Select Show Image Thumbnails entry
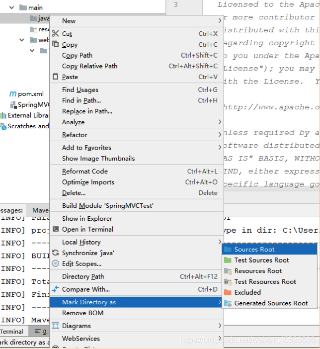The height and width of the screenshot is (349, 320). pyautogui.click(x=137, y=158)
